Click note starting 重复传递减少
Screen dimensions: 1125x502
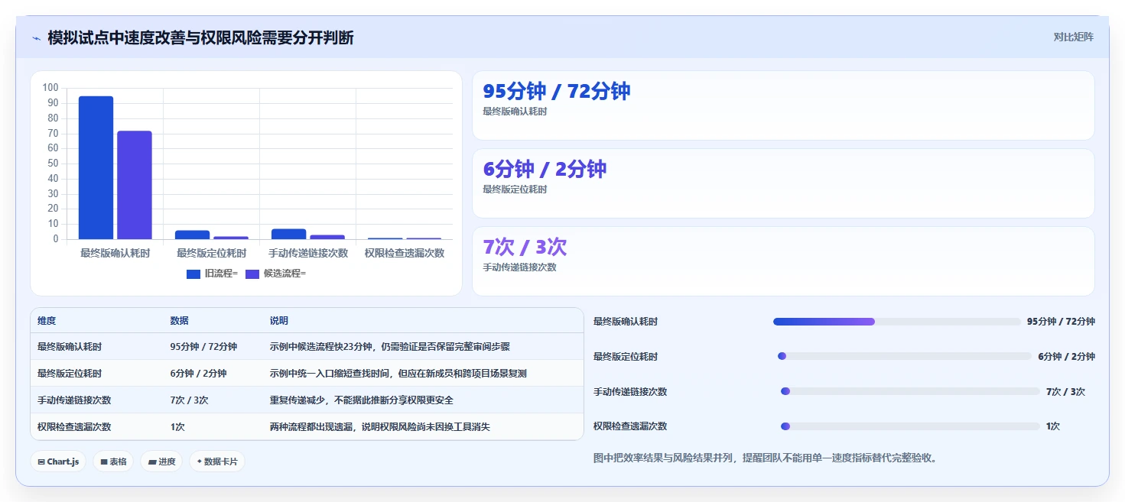coord(362,400)
